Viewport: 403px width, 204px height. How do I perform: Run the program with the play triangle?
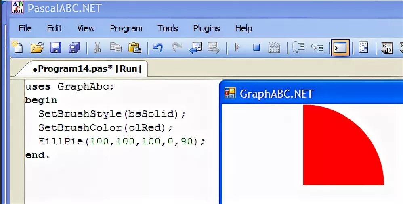point(237,48)
